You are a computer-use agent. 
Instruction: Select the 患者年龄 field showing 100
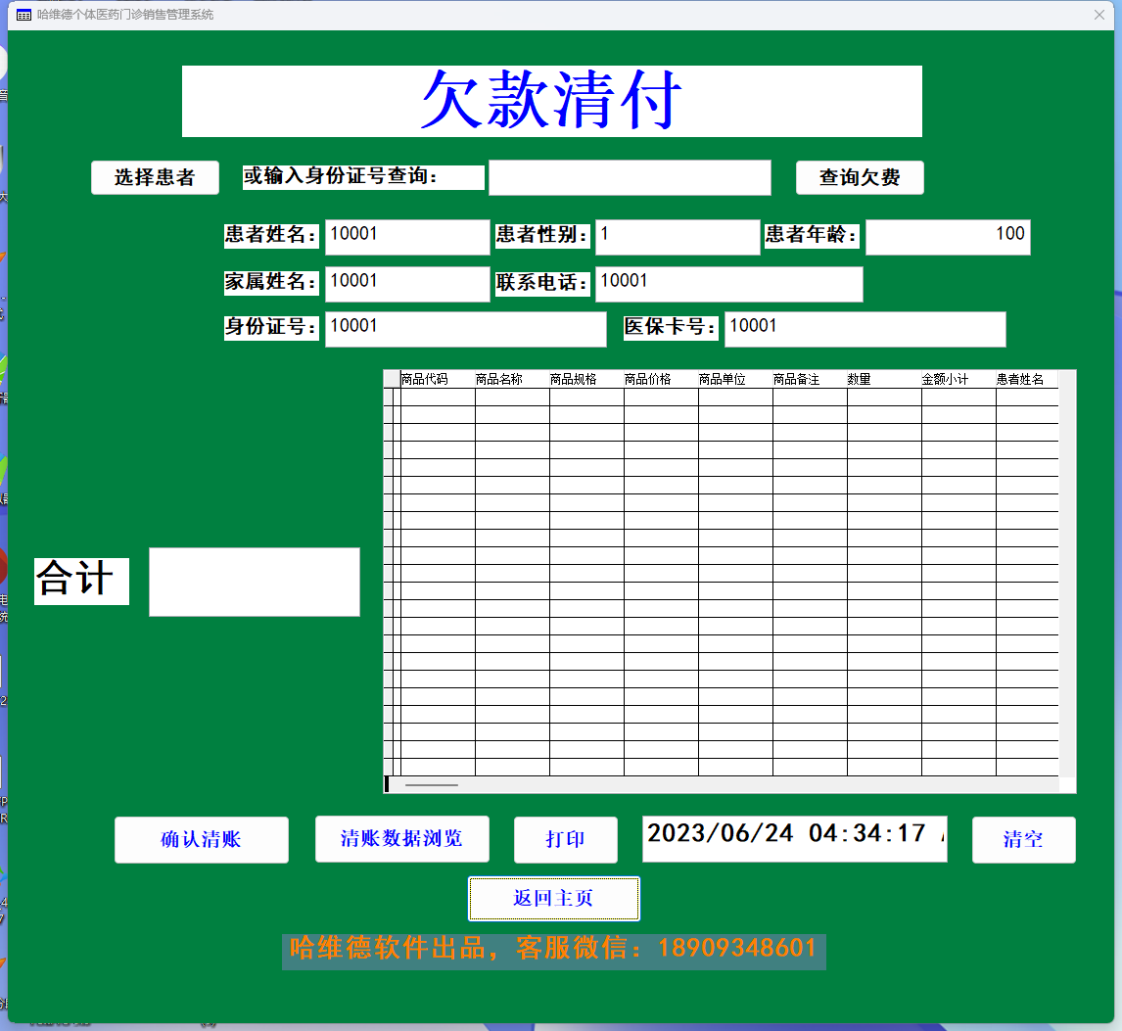pyautogui.click(x=948, y=237)
